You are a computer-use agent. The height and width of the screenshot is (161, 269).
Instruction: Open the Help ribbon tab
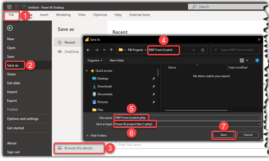click(x=118, y=15)
